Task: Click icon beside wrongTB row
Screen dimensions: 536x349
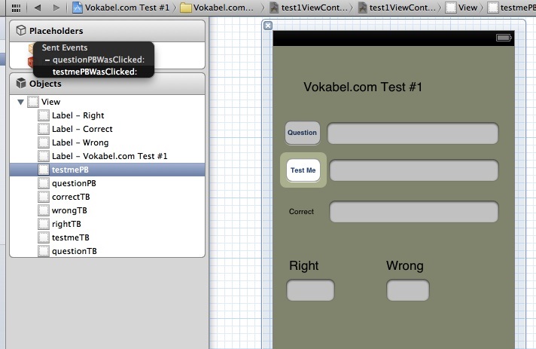Action: pyautogui.click(x=44, y=210)
